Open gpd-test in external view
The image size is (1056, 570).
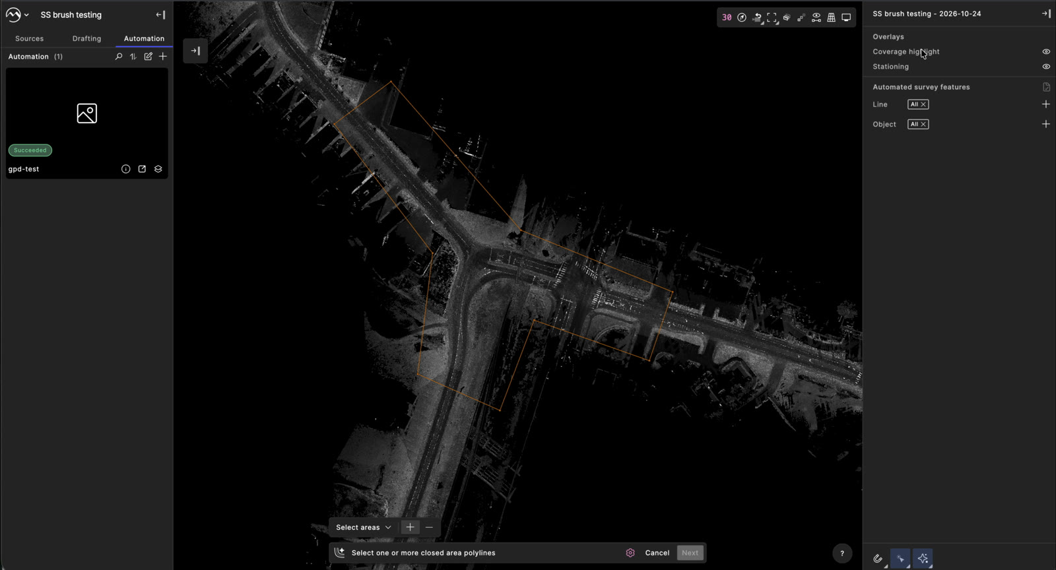142,169
